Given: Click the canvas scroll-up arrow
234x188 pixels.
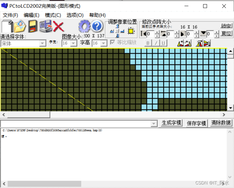Looking at the screenshot, I should tap(230, 51).
